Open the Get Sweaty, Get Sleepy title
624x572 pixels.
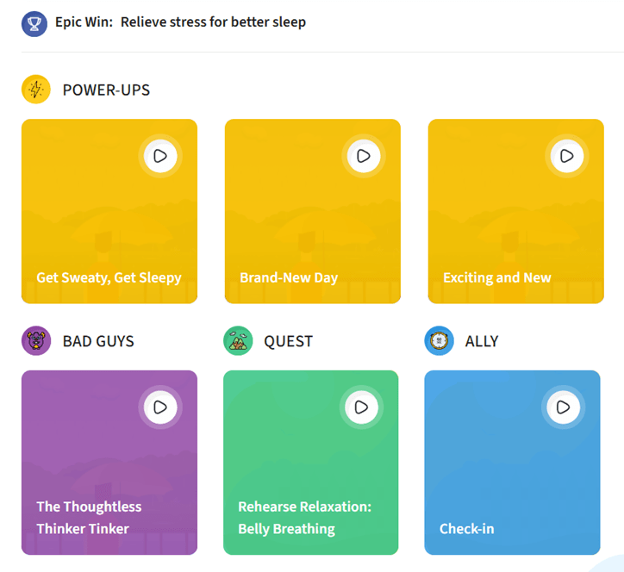click(x=109, y=277)
